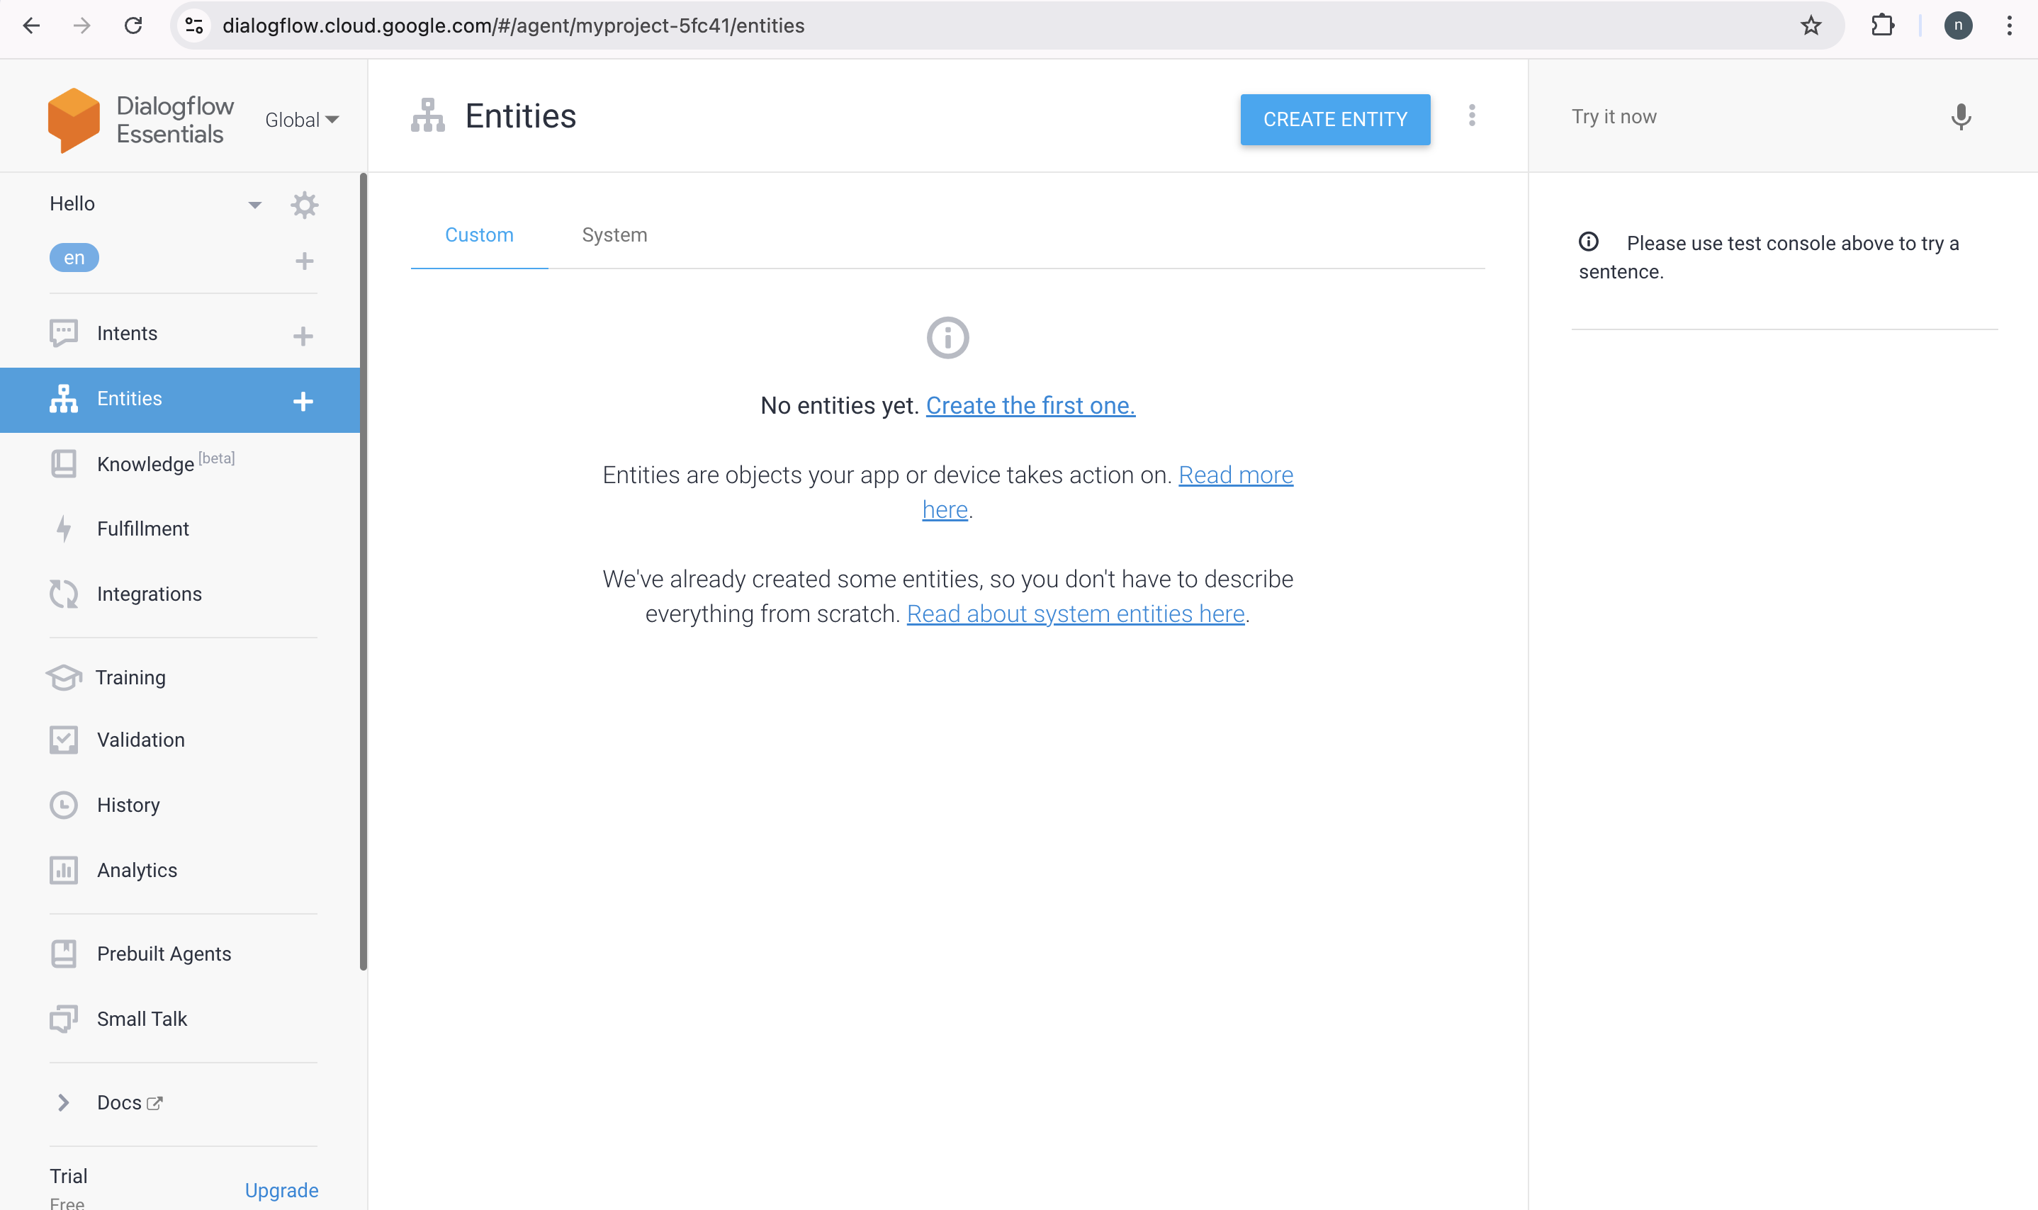Expand the Global region dropdown
The image size is (2038, 1210).
(x=301, y=119)
